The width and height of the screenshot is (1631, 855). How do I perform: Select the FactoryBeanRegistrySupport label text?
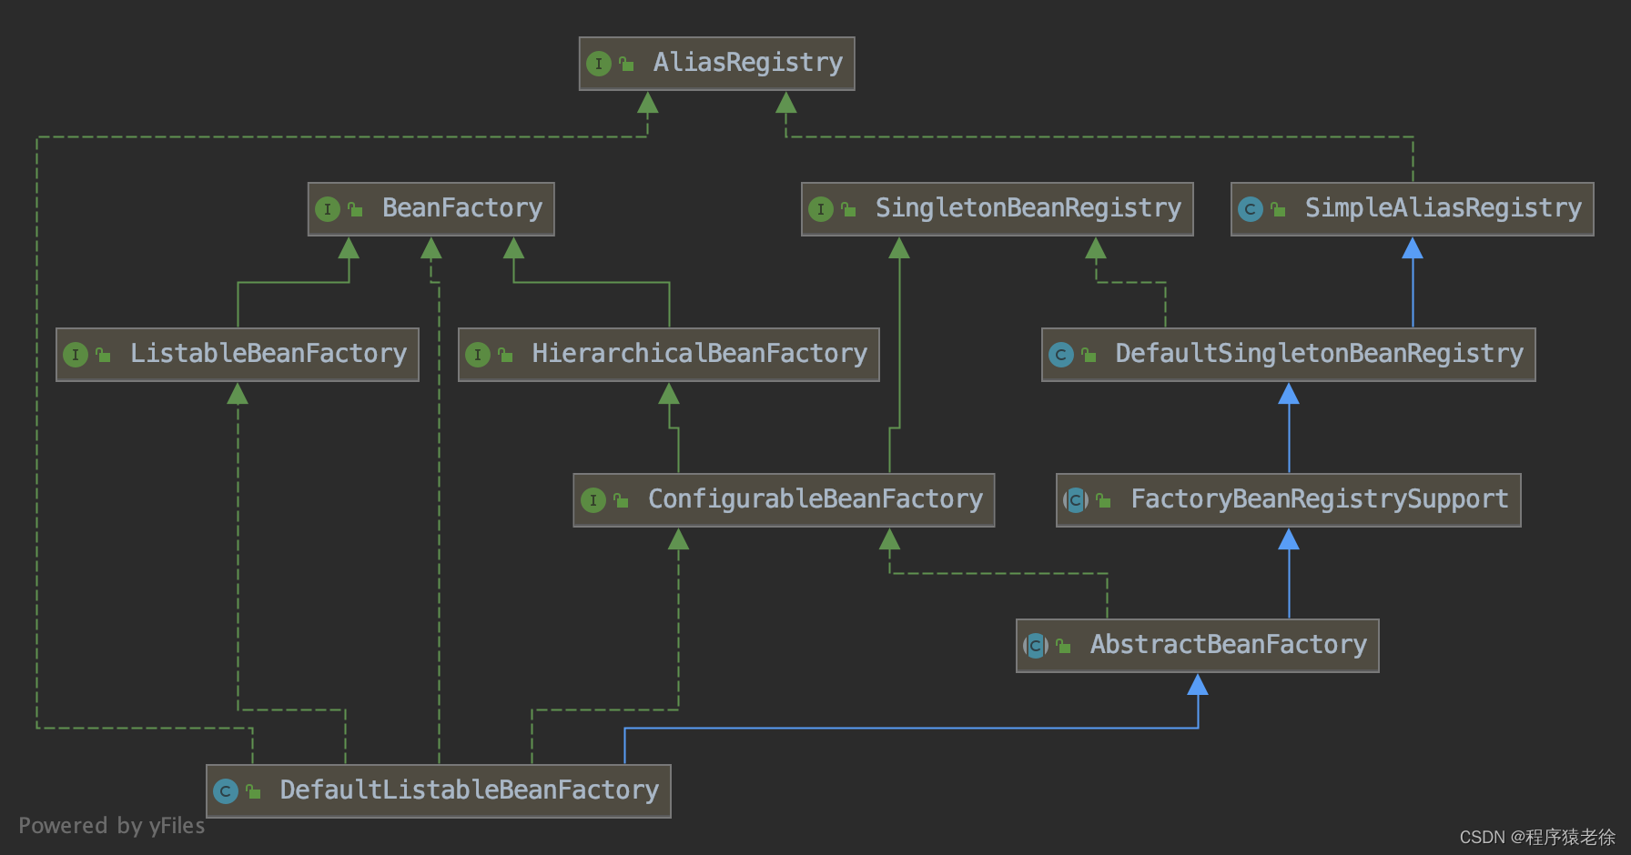1320,499
